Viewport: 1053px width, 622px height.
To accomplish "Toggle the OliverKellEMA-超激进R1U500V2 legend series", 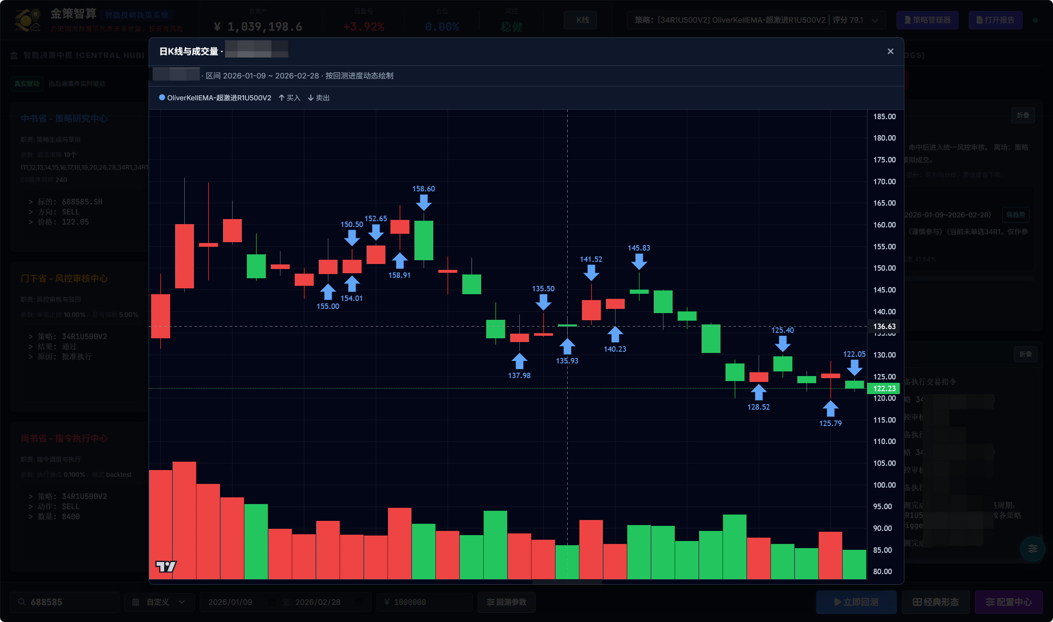I will point(215,98).
